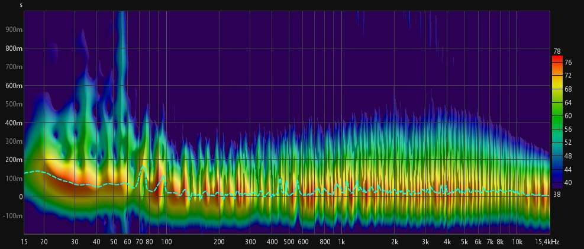Click the green band of the color scale
584x249 pixels.
coord(556,118)
